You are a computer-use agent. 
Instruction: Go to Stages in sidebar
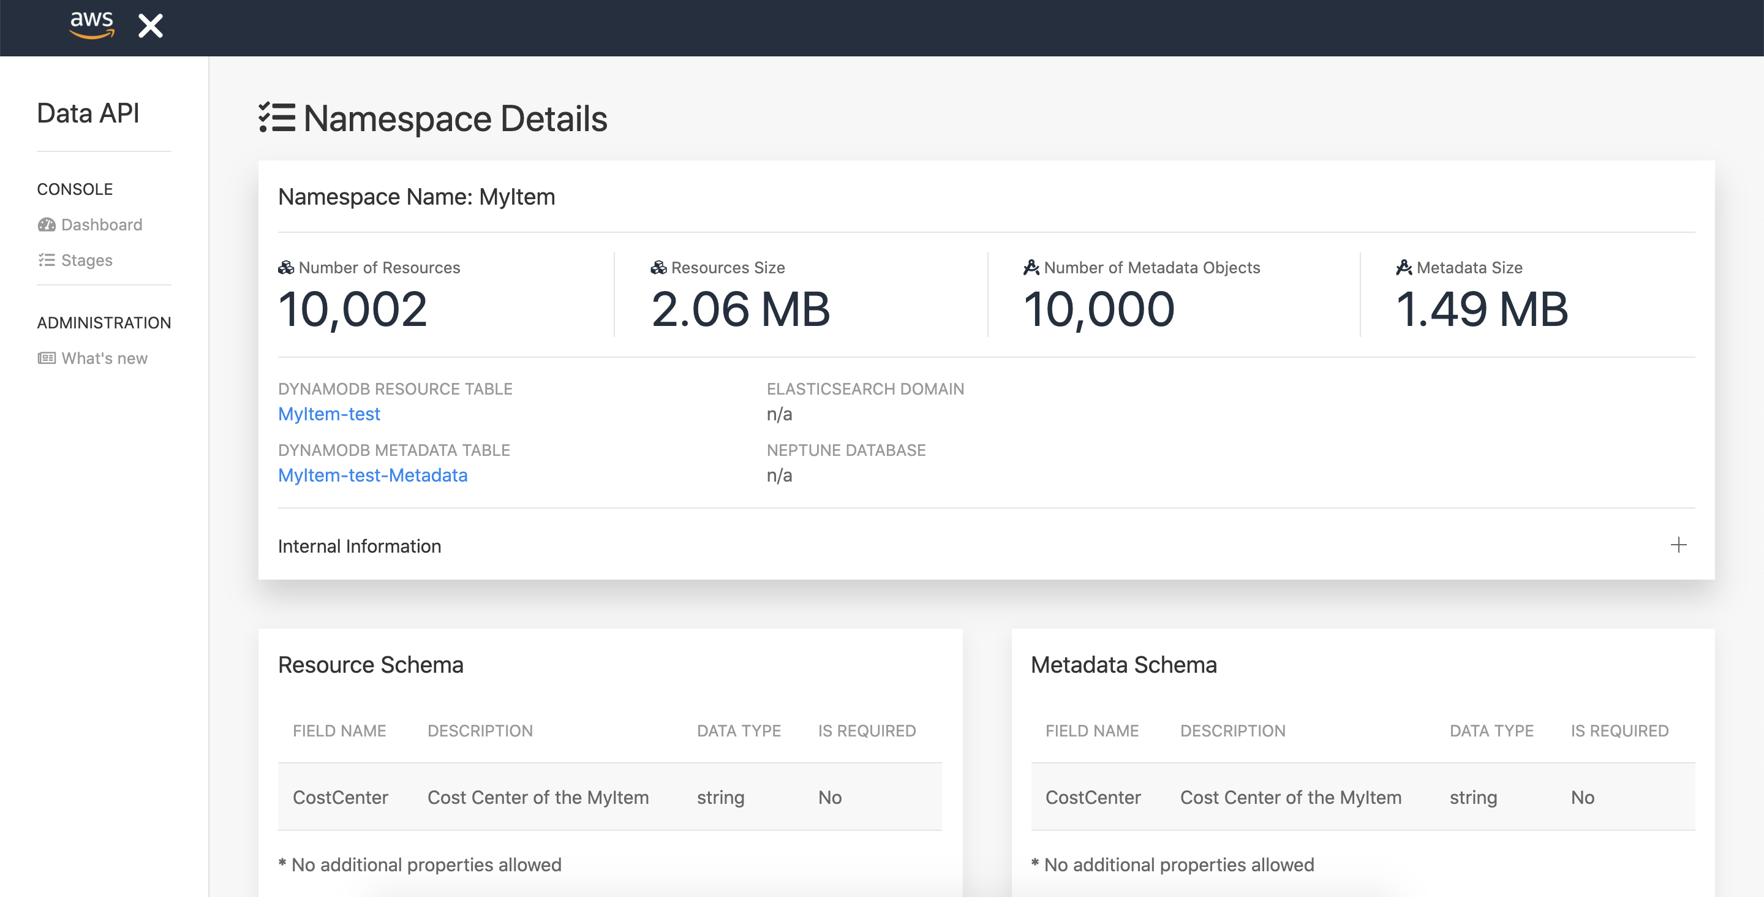tap(86, 260)
